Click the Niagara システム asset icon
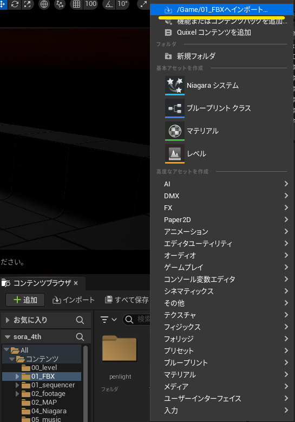Image resolution: width=295 pixels, height=422 pixels. [x=175, y=85]
